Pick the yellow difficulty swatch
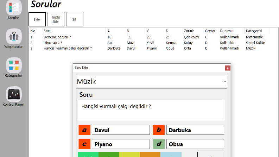Viewport: 279px width, 157px height. 129,155
